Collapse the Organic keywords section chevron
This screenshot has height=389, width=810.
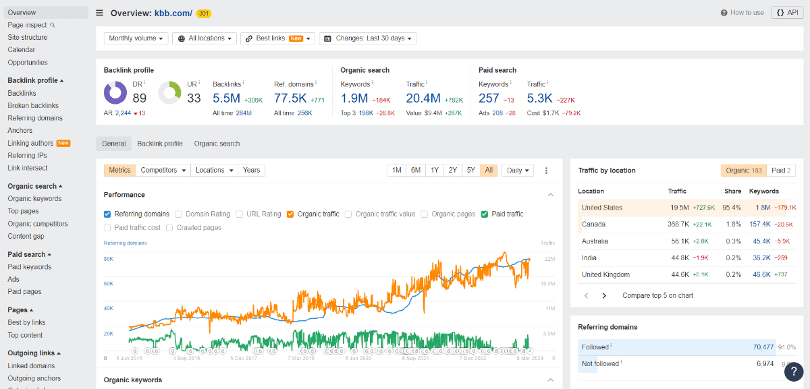click(550, 380)
